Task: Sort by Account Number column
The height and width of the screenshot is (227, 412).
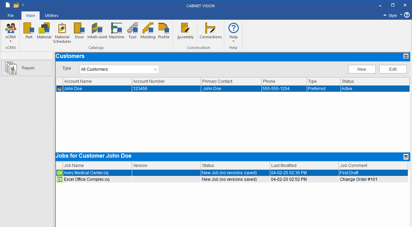Action: tap(166, 81)
